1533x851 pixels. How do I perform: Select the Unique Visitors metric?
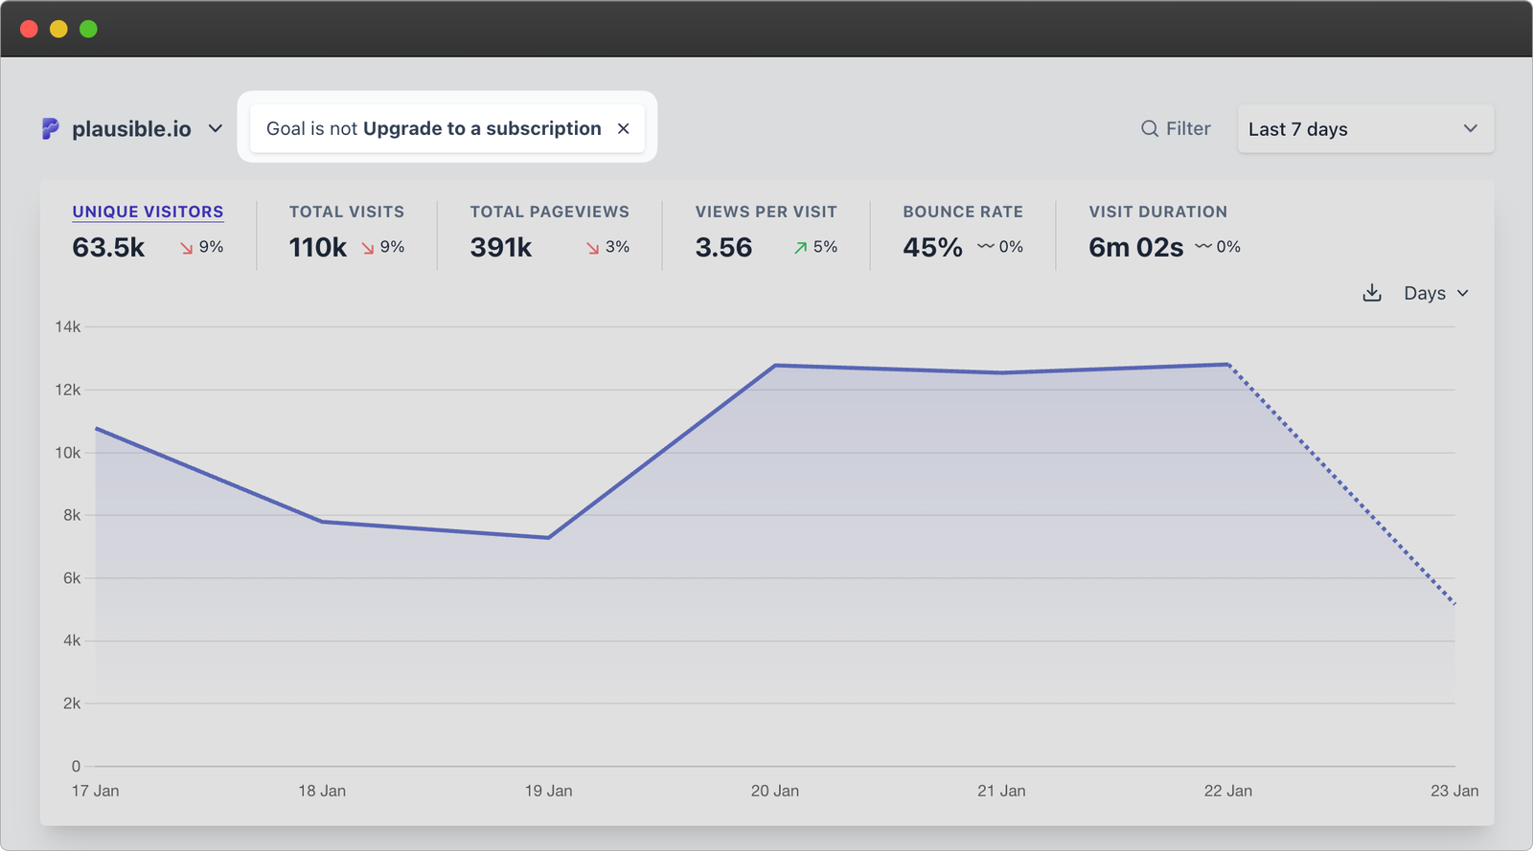tap(148, 212)
